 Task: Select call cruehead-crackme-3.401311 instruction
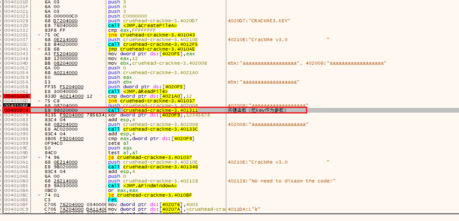point(153,110)
